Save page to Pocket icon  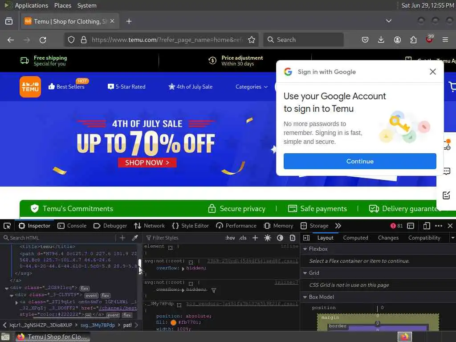click(365, 40)
